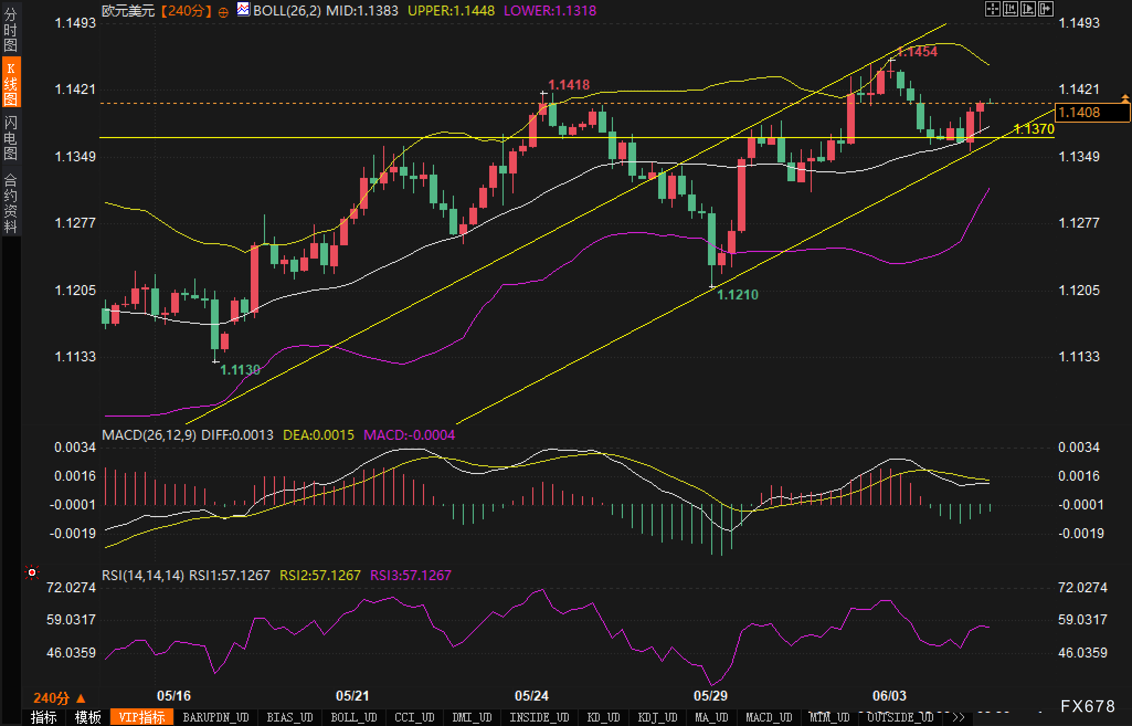1132x726 pixels.
Task: Click the orange price alert arrow icon
Action: [x=1125, y=98]
